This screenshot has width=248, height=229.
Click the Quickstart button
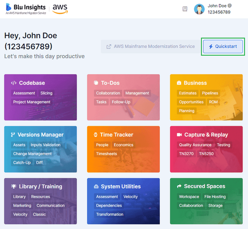point(223,47)
